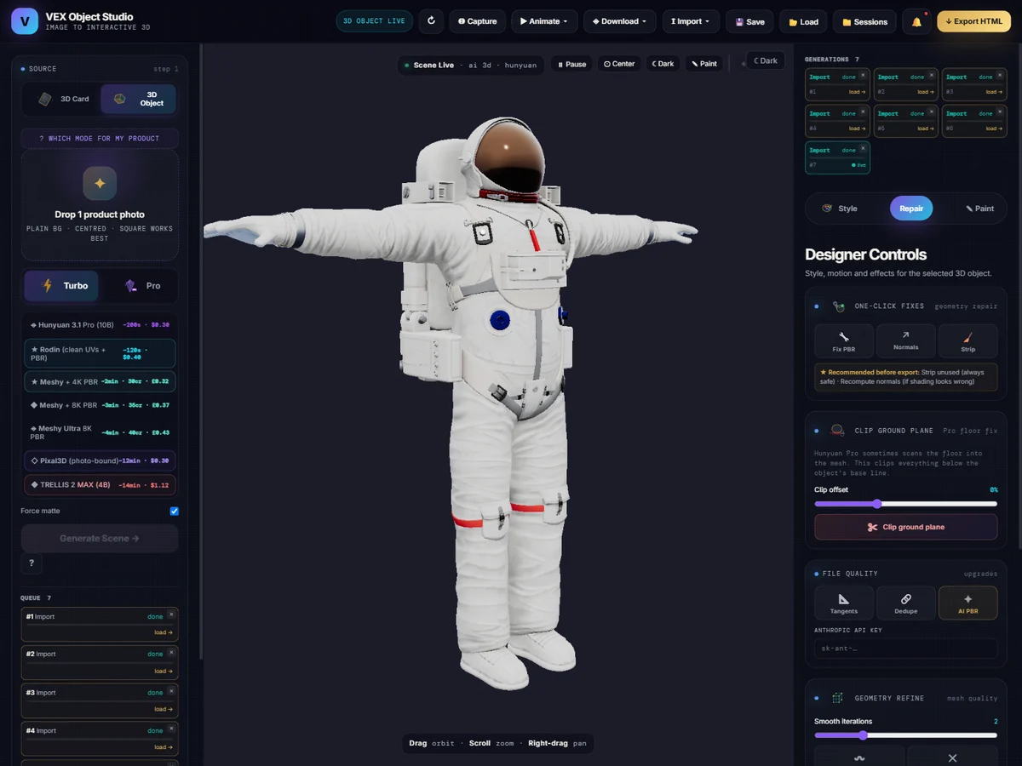
Task: Toggle Dark in the viewport toolbar next to Center
Action: (663, 64)
